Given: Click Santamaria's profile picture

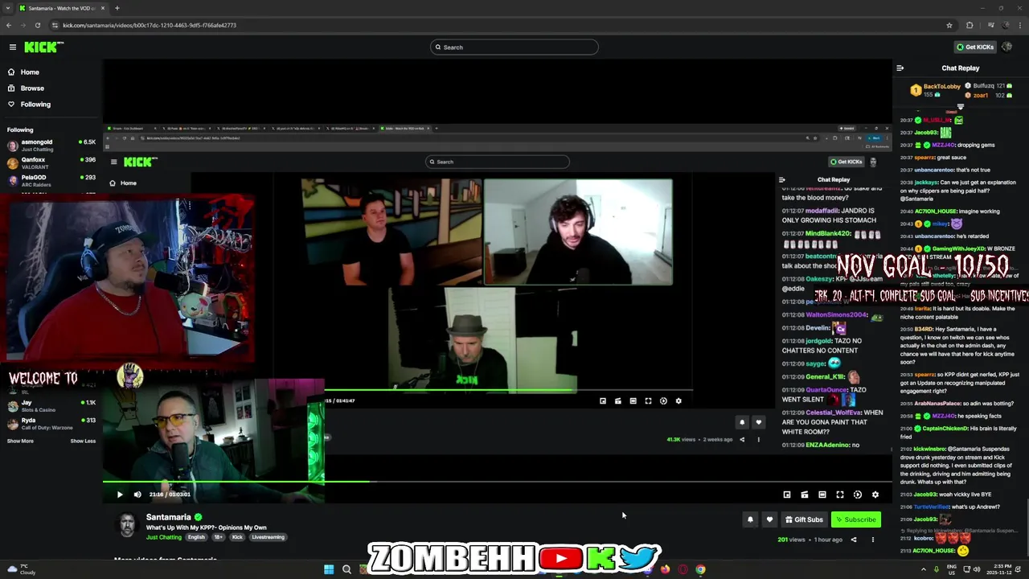Looking at the screenshot, I should 127,525.
